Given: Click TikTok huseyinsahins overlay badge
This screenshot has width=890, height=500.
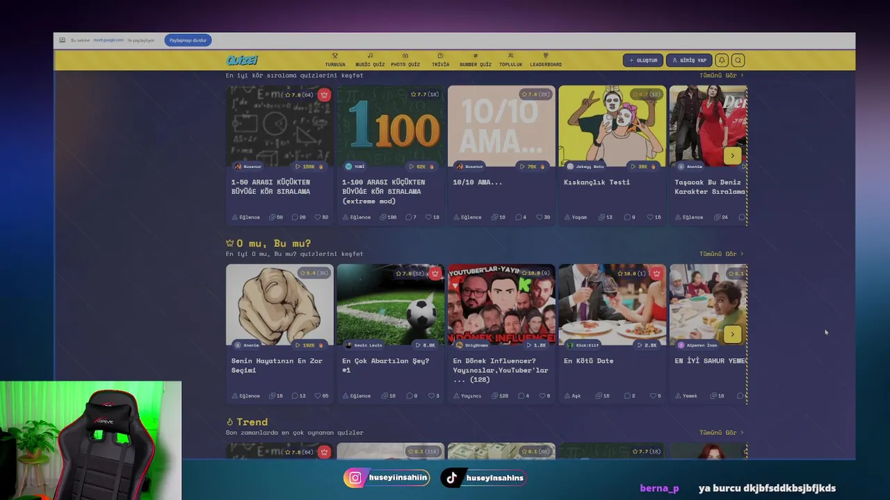Looking at the screenshot, I should coord(483,478).
